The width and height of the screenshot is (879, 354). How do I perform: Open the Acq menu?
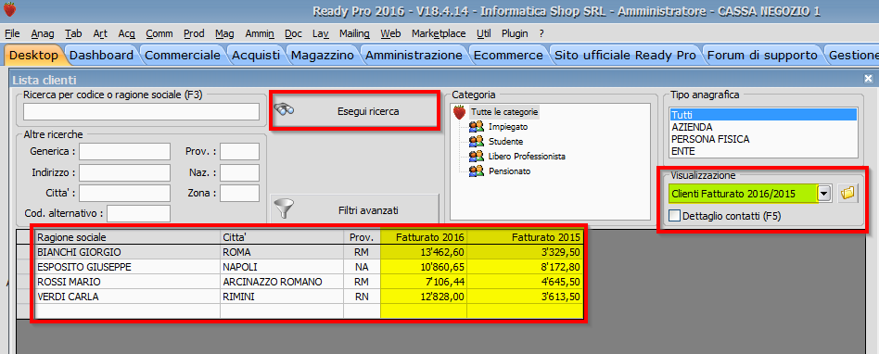[127, 33]
